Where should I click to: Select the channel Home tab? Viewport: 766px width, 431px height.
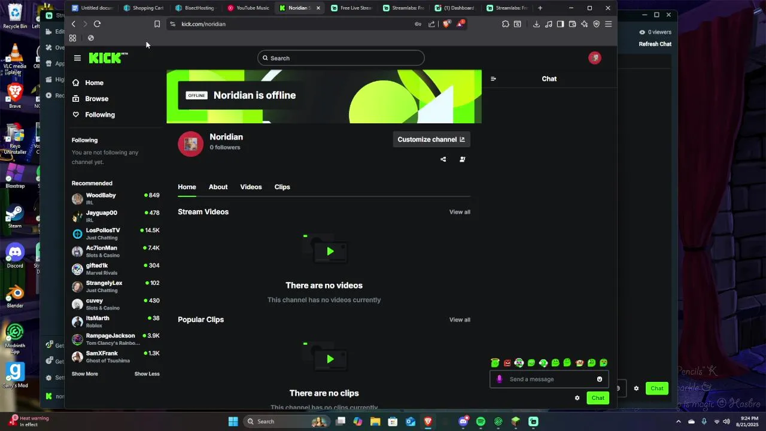pos(187,187)
